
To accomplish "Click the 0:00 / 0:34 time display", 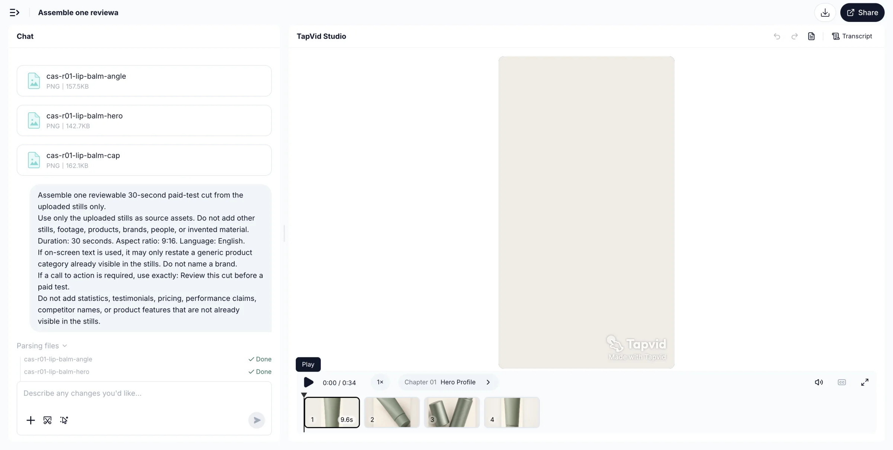I will point(339,383).
